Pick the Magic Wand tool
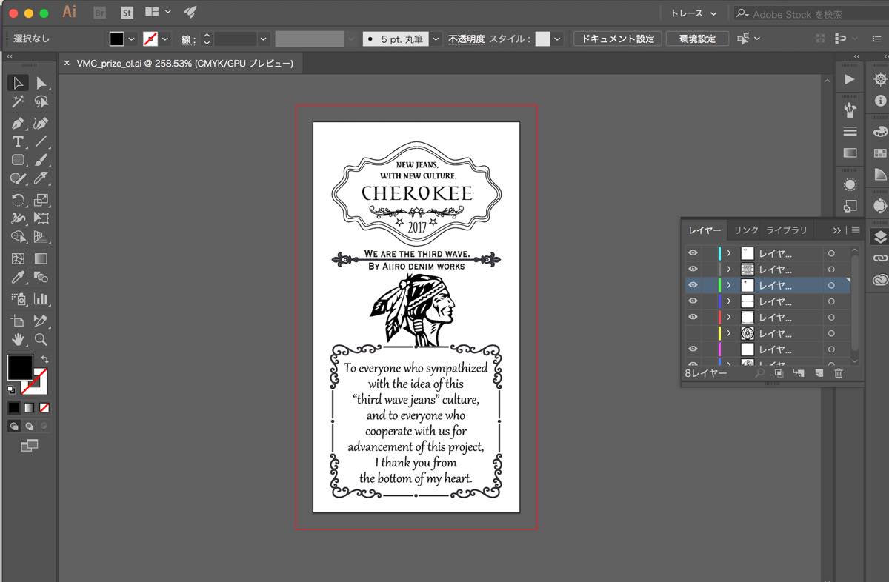 coord(18,102)
